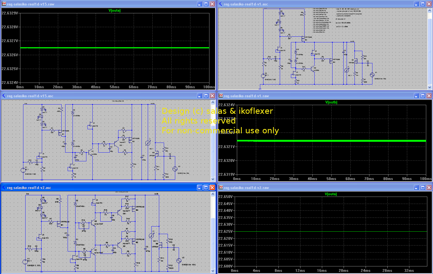This screenshot has width=433, height=274.
Task: Close the reg-salasiko-real1d-v2.raw window
Action: [x=429, y=188]
